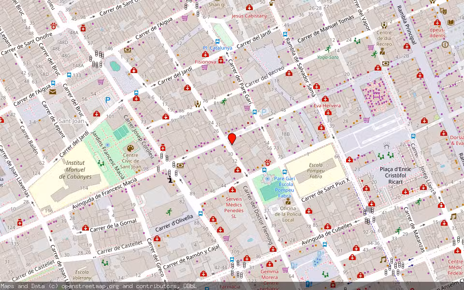Click the music note icon near number 71
464x290 pixels.
383,260
